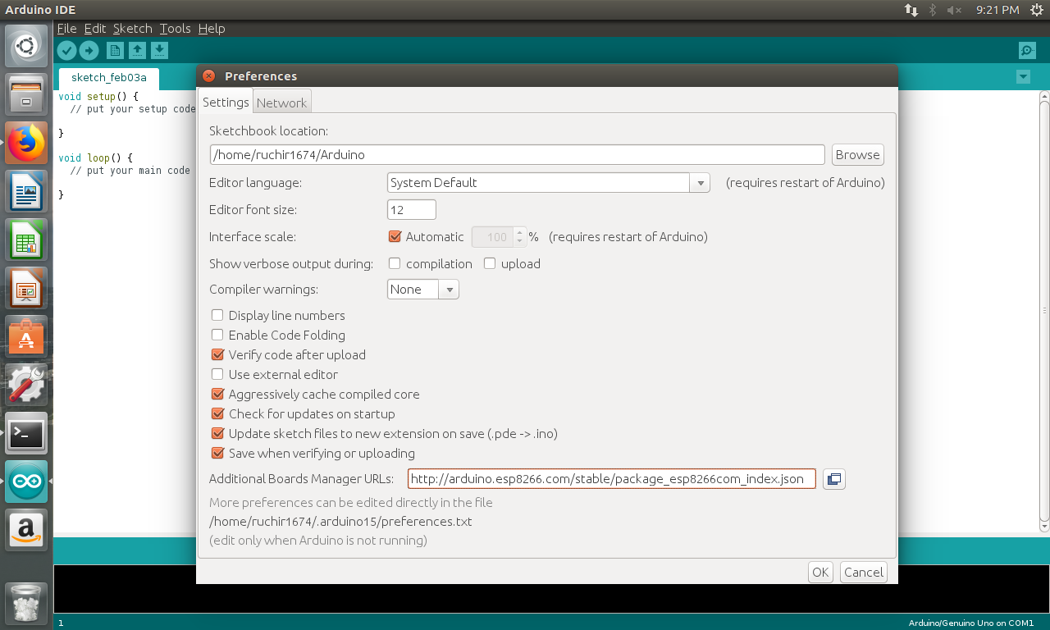Toggle Check for updates on startup

coord(217,414)
